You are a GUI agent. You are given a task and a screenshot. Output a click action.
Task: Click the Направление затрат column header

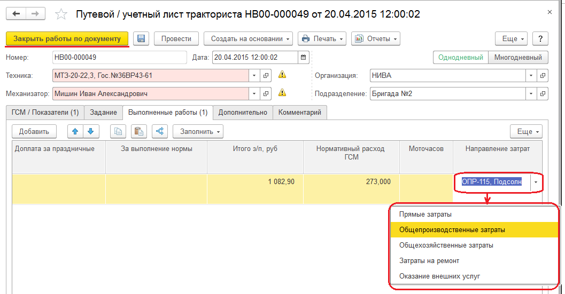(x=498, y=157)
